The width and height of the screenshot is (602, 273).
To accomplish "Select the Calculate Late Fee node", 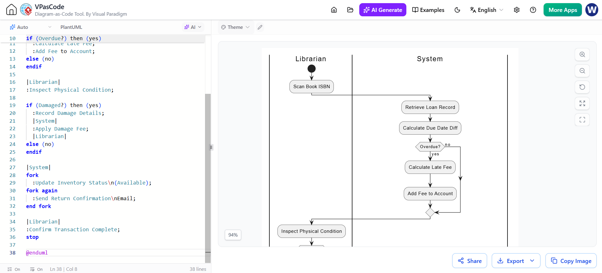I will click(x=430, y=167).
